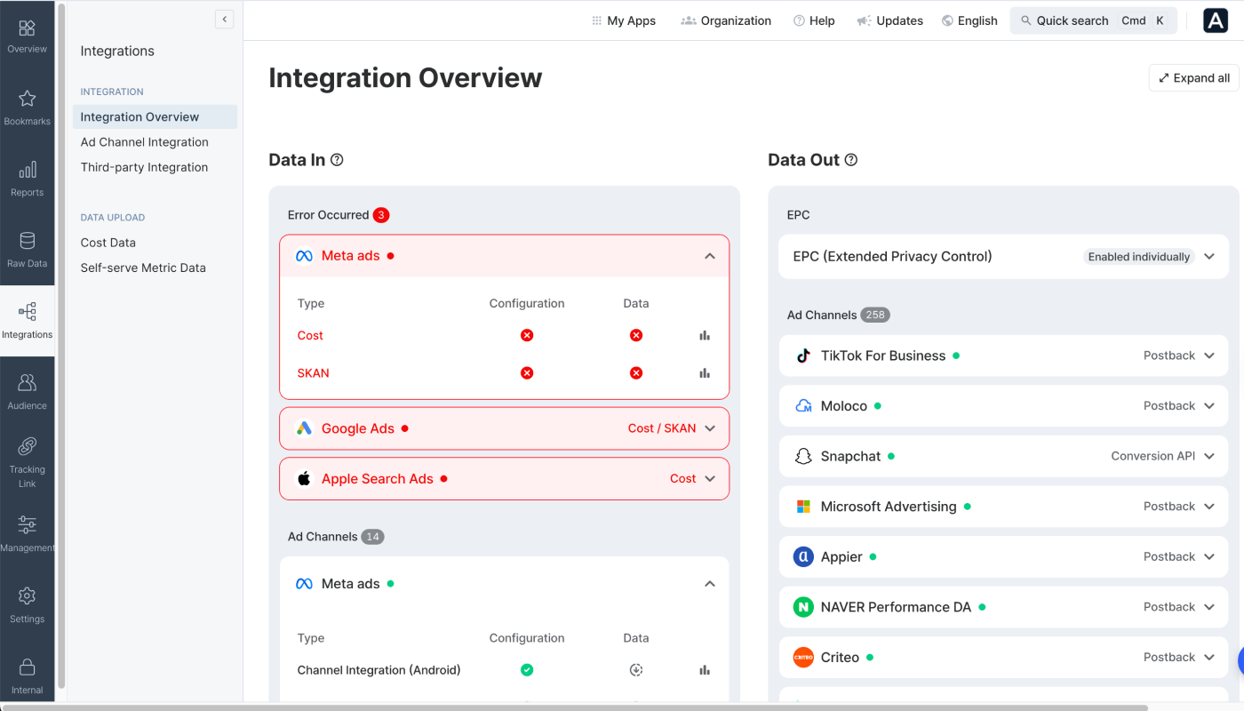
Task: Click the Cost data error icon
Action: pos(636,335)
